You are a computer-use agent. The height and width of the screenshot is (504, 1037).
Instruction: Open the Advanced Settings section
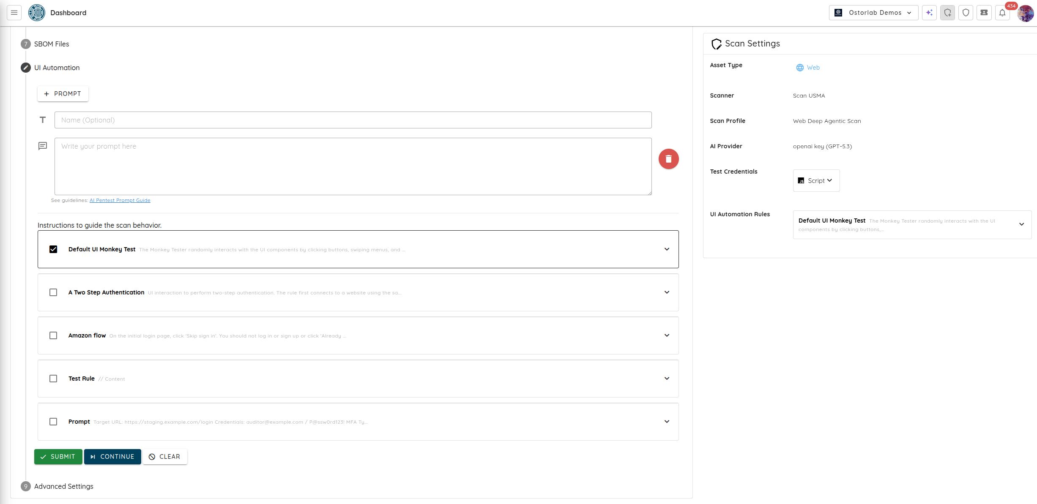click(63, 486)
